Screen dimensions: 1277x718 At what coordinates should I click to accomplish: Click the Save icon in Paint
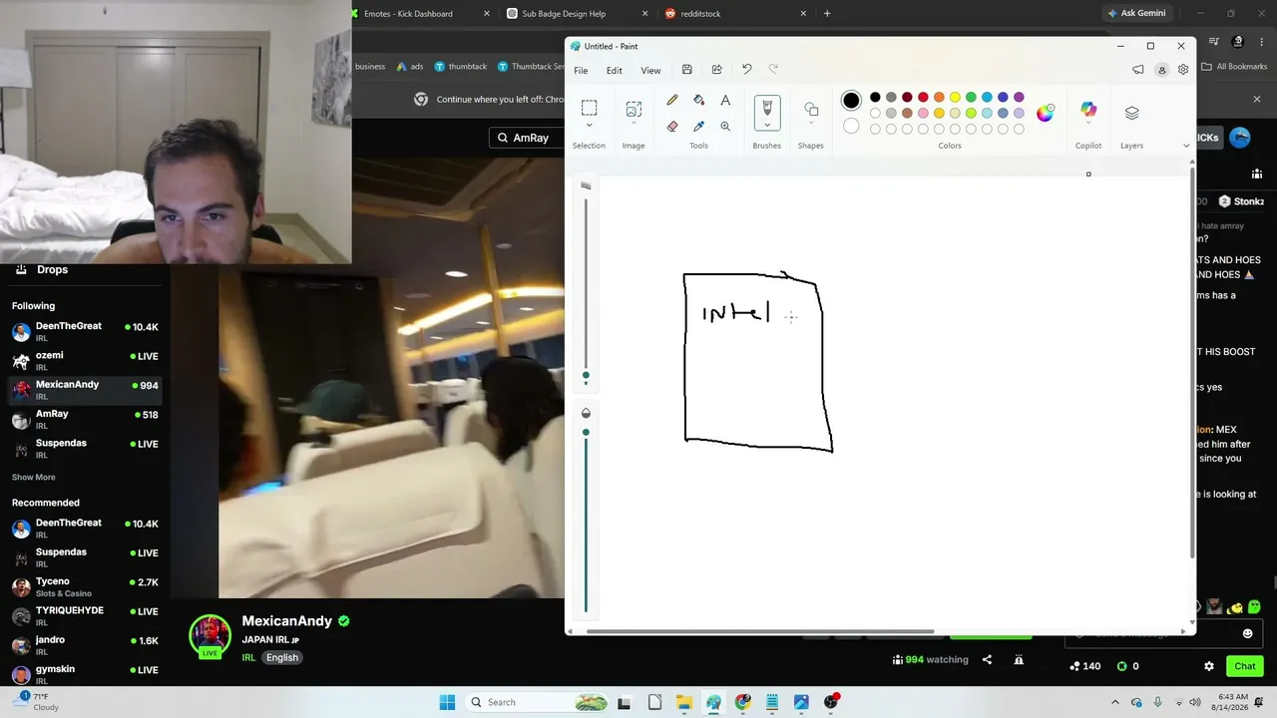click(x=686, y=70)
